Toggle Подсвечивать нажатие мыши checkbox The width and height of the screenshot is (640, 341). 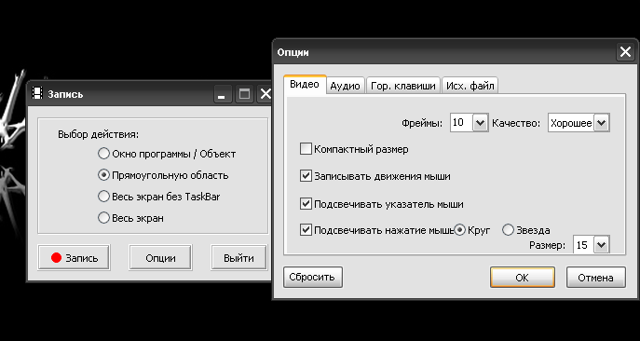coord(306,230)
